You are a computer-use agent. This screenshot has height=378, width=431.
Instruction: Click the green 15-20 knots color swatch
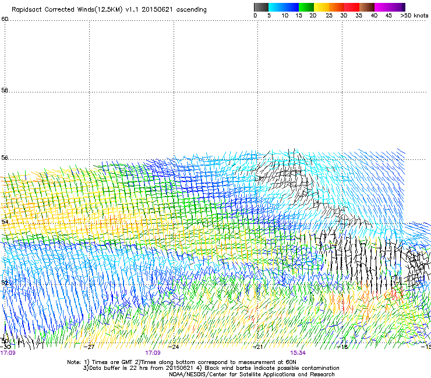pos(306,7)
